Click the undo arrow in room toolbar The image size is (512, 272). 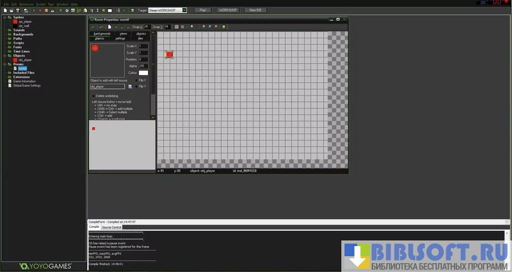101,27
